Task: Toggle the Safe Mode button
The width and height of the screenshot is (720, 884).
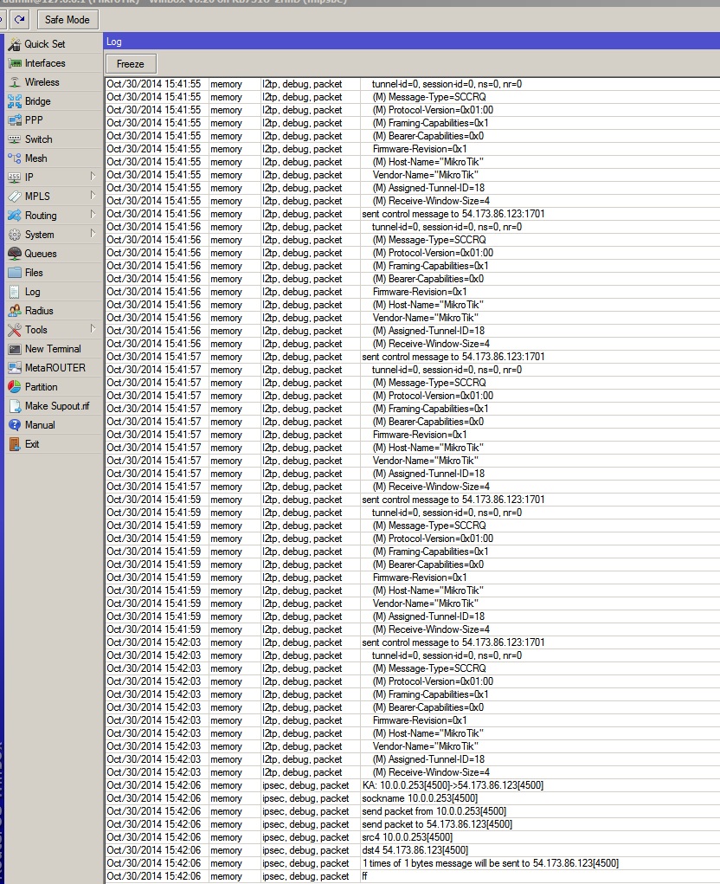Action: pyautogui.click(x=67, y=20)
